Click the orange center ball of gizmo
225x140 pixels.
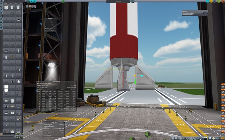[135, 76]
